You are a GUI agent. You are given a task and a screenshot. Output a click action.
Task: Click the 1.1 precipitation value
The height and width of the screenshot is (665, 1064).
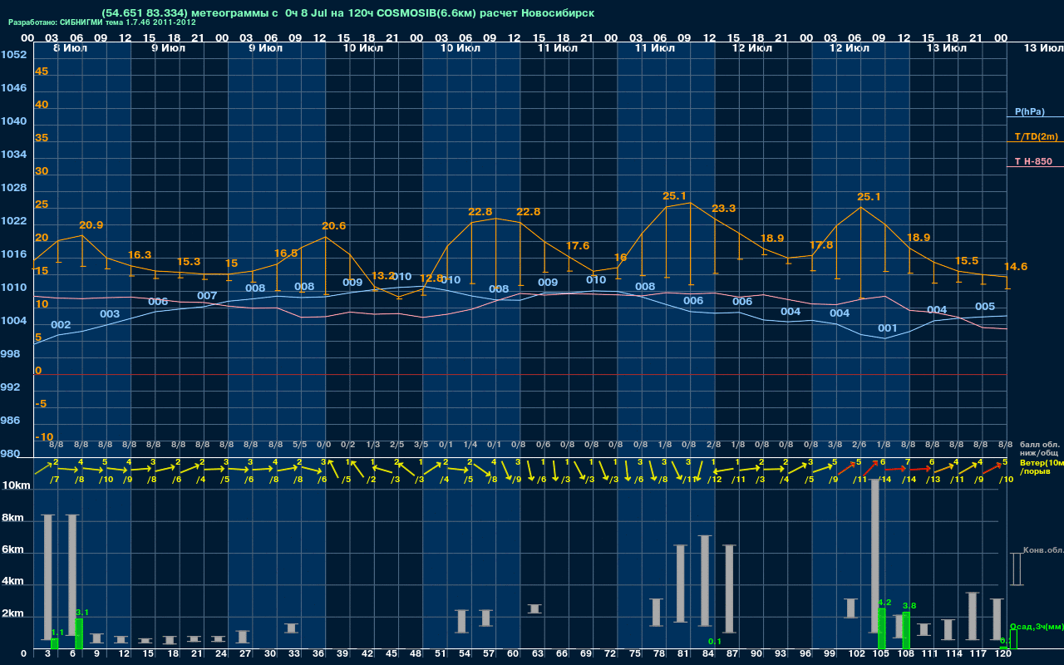point(57,633)
